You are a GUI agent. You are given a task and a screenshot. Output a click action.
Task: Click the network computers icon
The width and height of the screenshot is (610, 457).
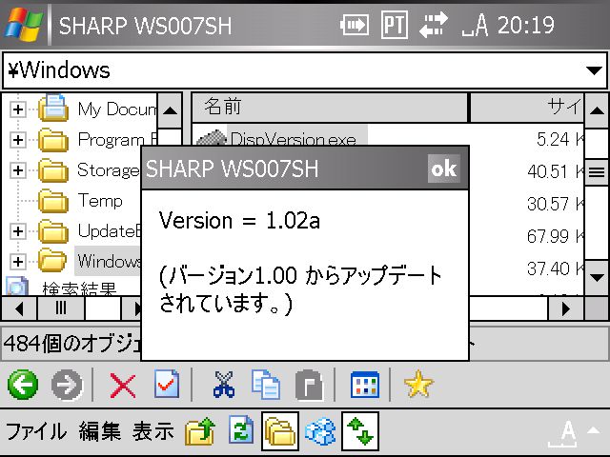tap(320, 431)
